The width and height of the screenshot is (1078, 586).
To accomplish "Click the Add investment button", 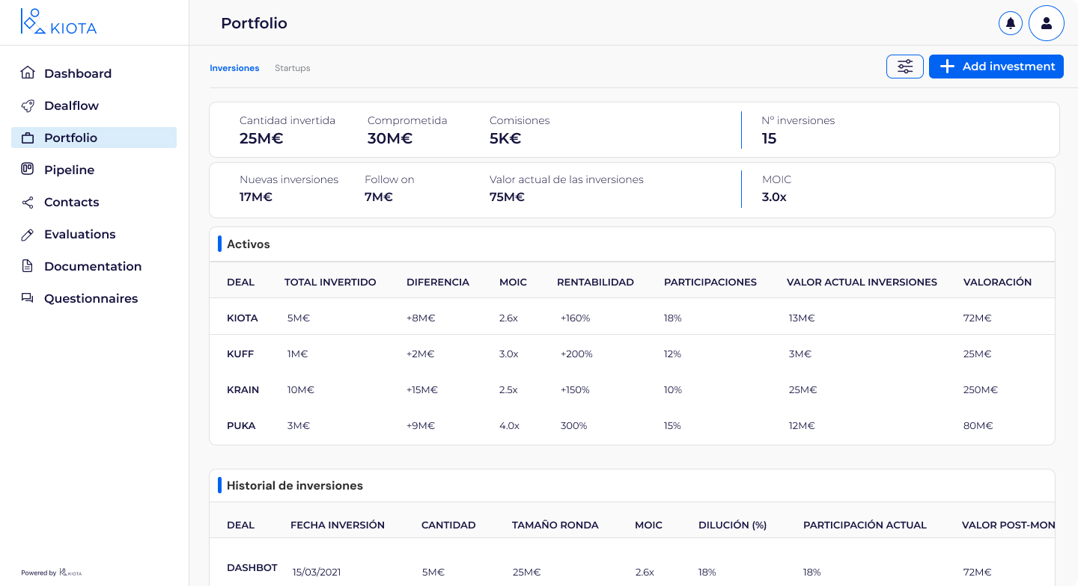I will pos(996,67).
